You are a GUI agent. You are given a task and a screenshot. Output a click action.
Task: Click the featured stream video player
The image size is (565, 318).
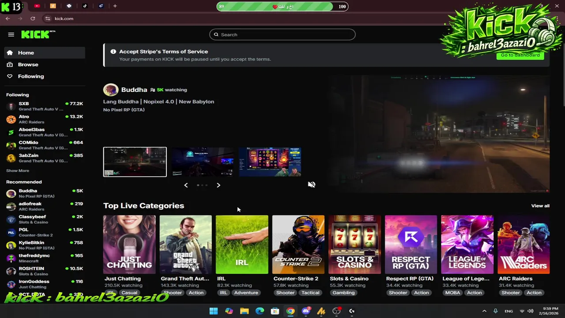[439, 134]
